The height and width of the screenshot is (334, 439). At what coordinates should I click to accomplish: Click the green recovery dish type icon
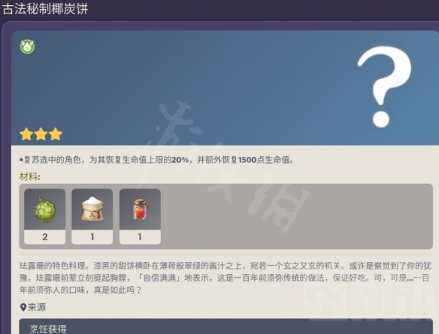point(27,47)
